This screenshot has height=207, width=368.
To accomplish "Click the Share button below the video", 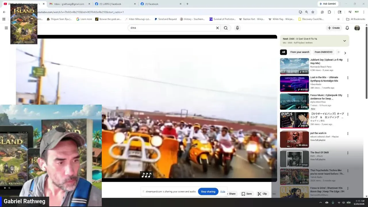I will [x=232, y=194].
